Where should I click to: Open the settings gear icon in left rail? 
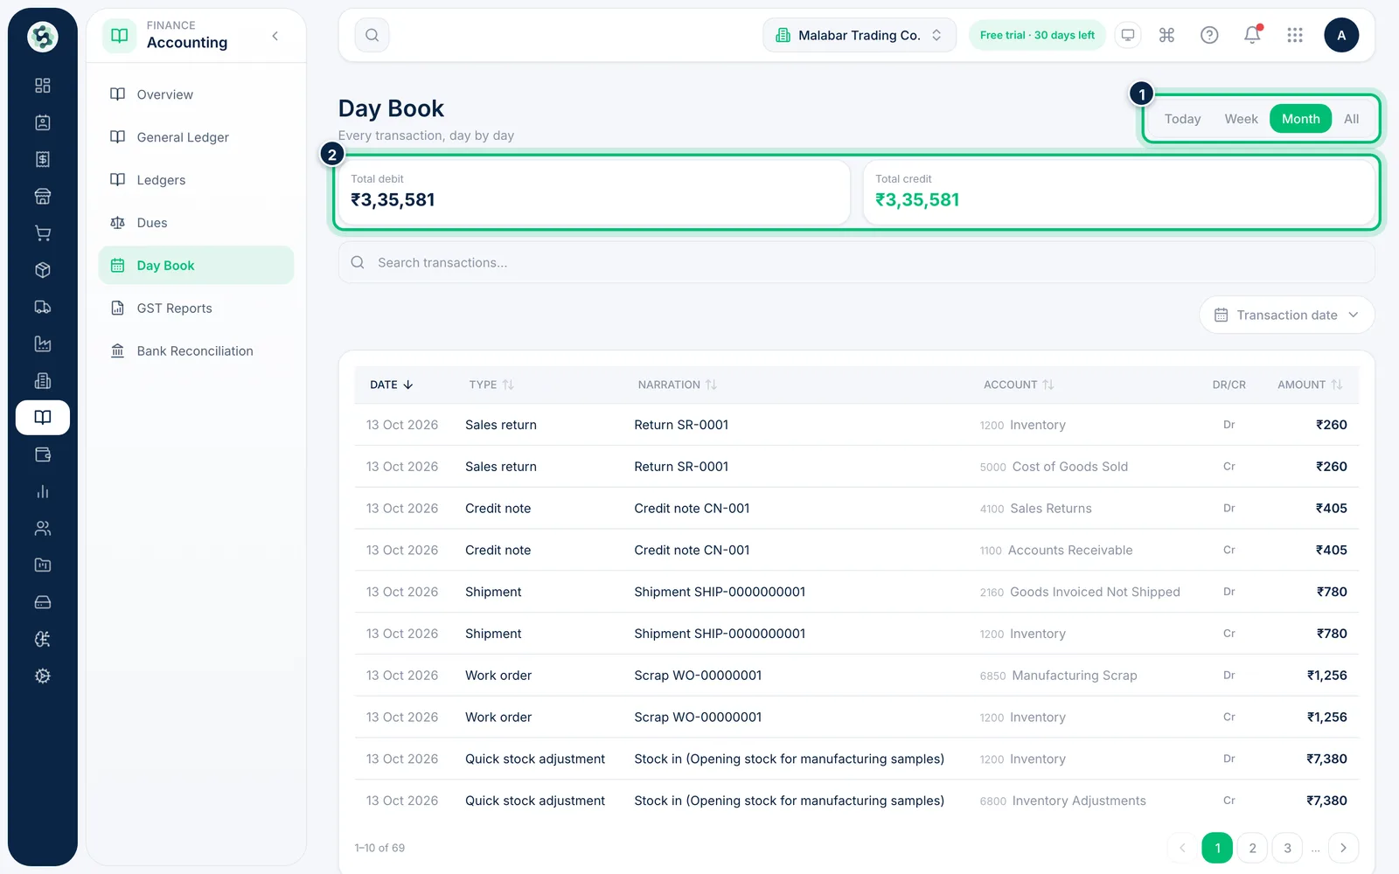pos(42,676)
